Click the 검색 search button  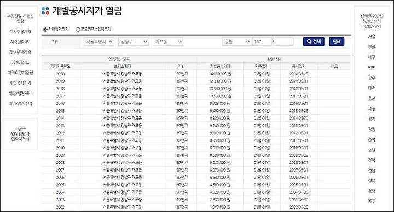coord(314,42)
